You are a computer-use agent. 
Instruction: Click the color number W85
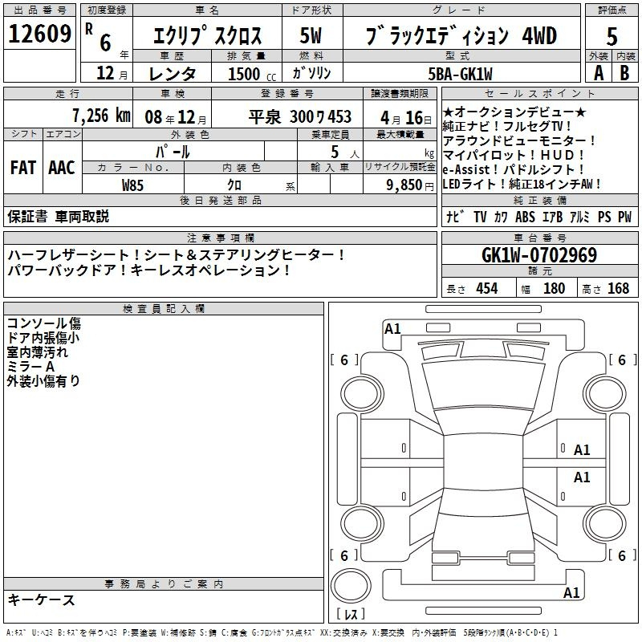click(x=132, y=185)
